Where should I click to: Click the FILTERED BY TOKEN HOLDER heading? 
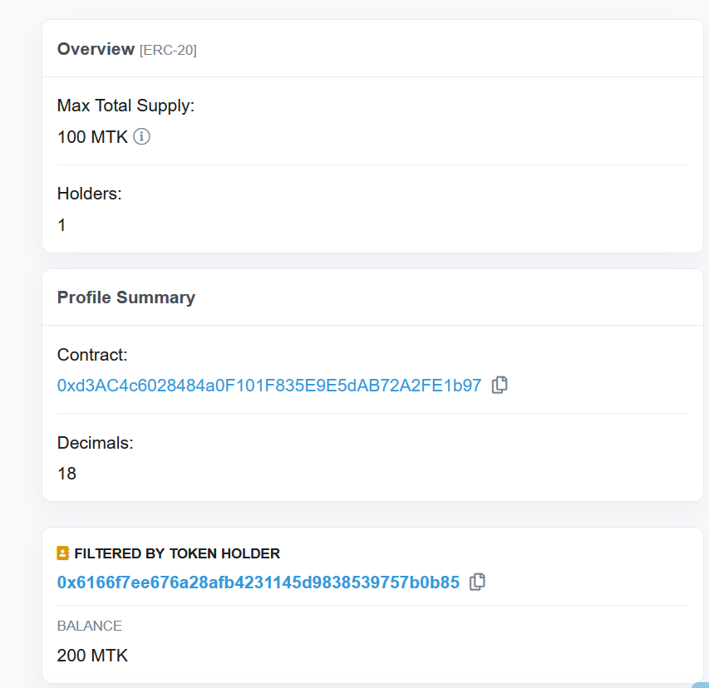tap(177, 553)
